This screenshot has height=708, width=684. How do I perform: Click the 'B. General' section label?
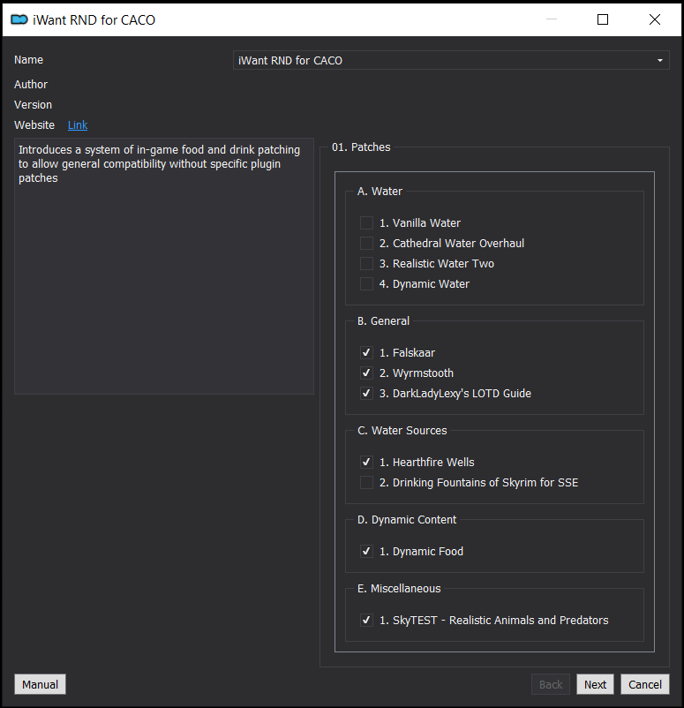click(383, 321)
